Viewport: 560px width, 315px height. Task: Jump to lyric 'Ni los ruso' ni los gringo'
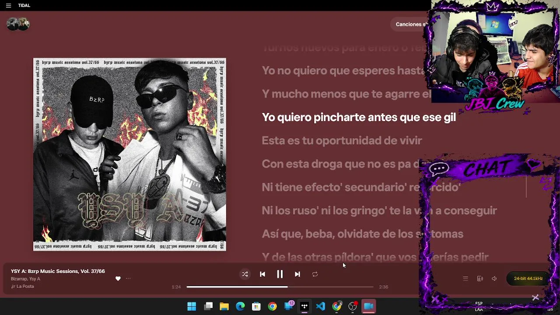[379, 210]
